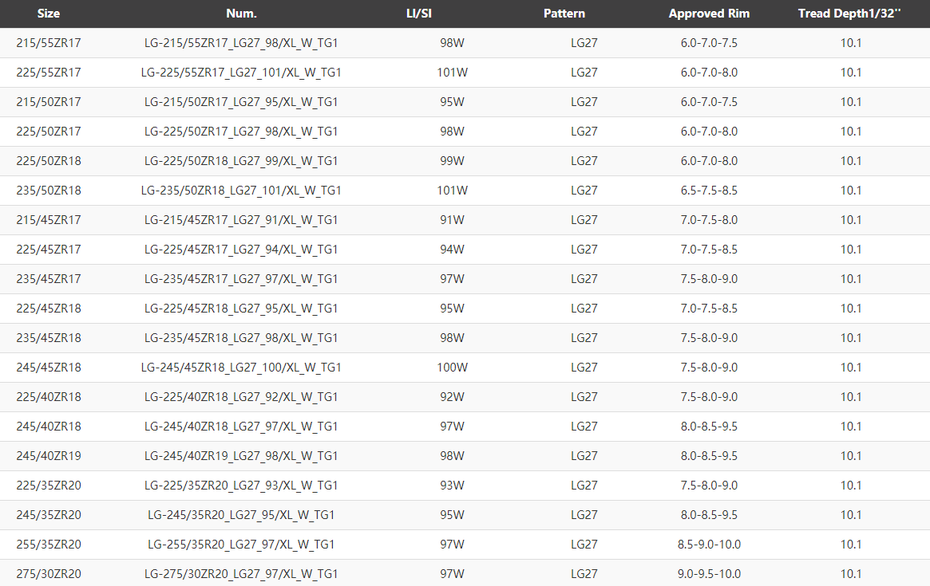Click LG27 pattern in 275/30ZR20 row
Image resolution: width=930 pixels, height=586 pixels.
pyautogui.click(x=584, y=574)
